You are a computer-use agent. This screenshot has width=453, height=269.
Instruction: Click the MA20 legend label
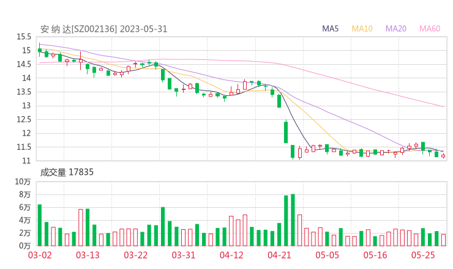(x=396, y=29)
